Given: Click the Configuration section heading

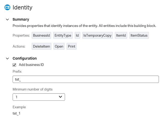Looking at the screenshot, I should coord(25,58).
